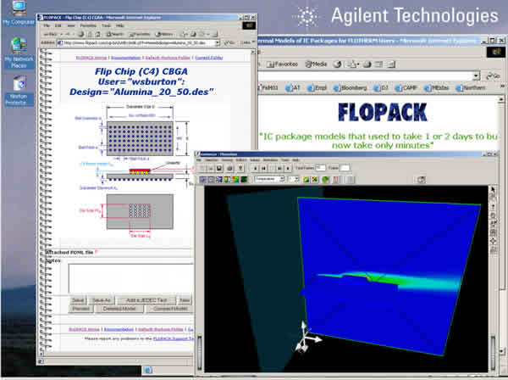Click the Print icon in Flomotion toolbar

pyautogui.click(x=229, y=168)
